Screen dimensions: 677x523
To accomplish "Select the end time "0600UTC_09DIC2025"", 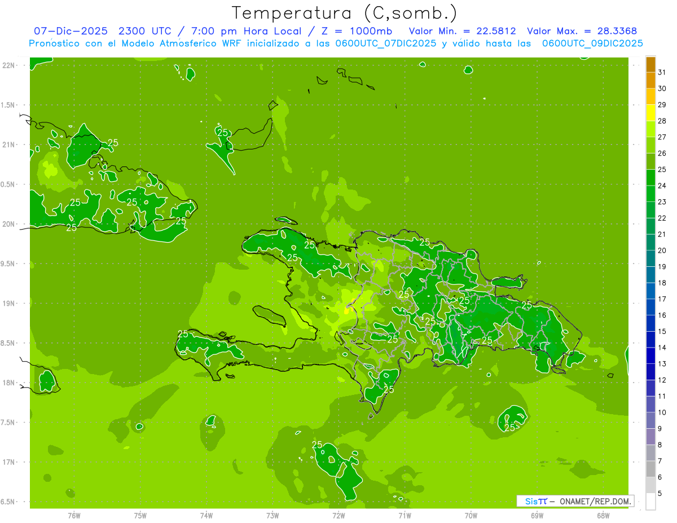I will (x=592, y=43).
